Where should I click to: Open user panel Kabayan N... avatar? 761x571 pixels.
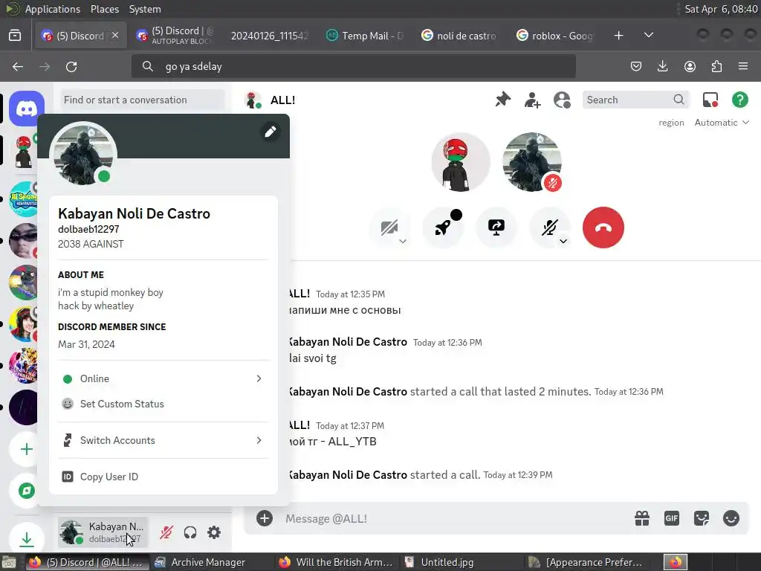71,532
